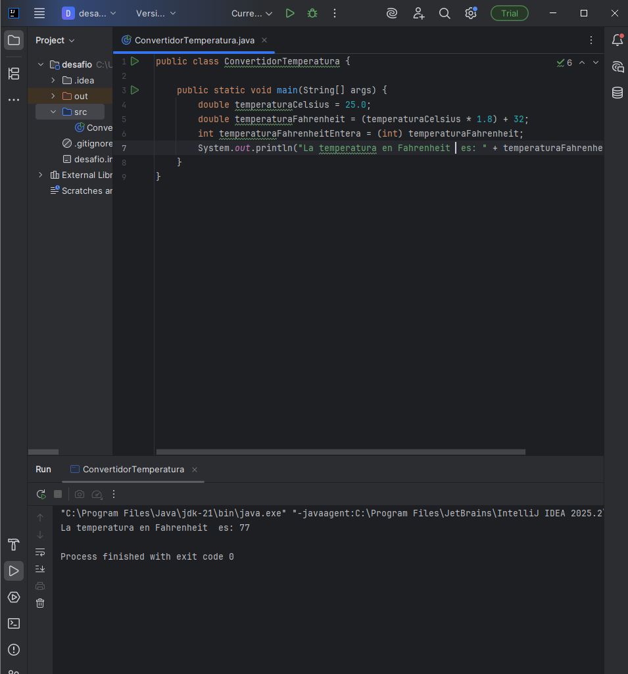628x674 pixels.
Task: Click the inspections widget showing 6
Action: click(564, 63)
